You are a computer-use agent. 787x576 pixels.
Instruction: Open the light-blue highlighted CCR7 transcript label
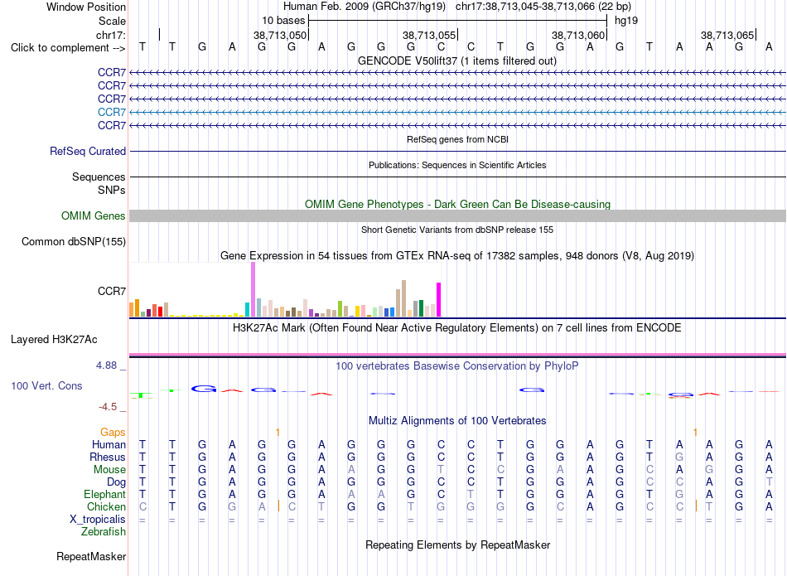(x=112, y=112)
